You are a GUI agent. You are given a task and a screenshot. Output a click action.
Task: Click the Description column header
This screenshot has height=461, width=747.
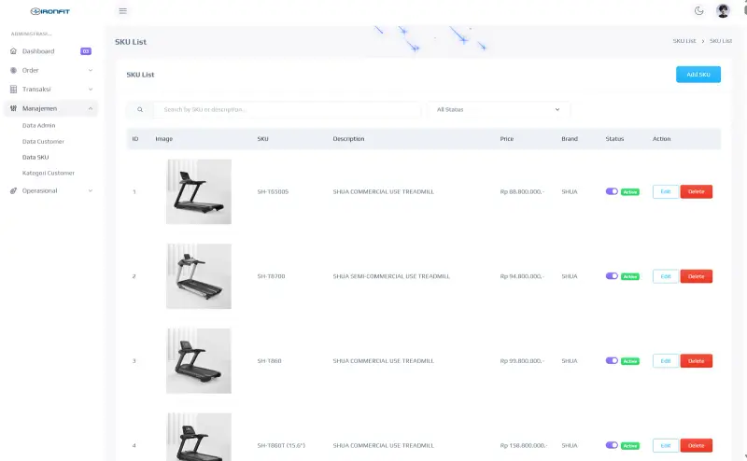[348, 139]
